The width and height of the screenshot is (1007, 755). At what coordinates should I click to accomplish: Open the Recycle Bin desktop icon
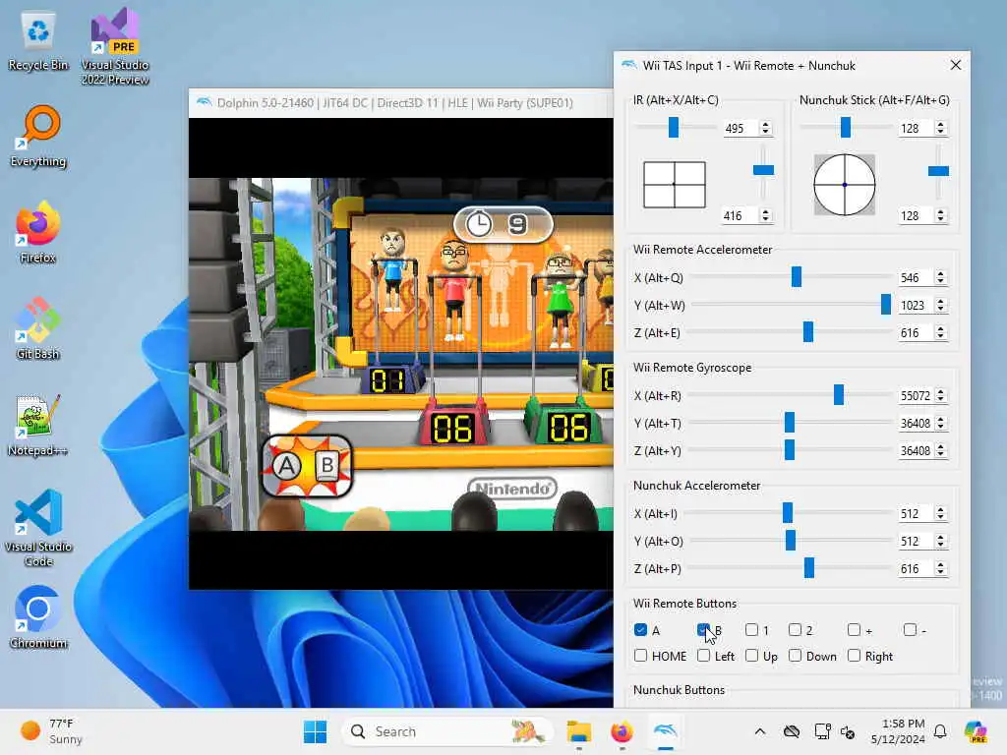[38, 41]
